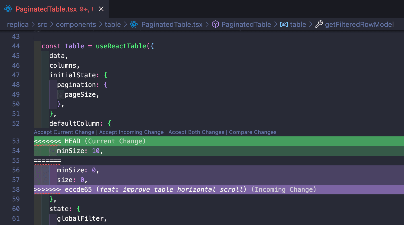This screenshot has height=225, width=404.
Task: Select the replica breadcrumb item
Action: pos(18,24)
